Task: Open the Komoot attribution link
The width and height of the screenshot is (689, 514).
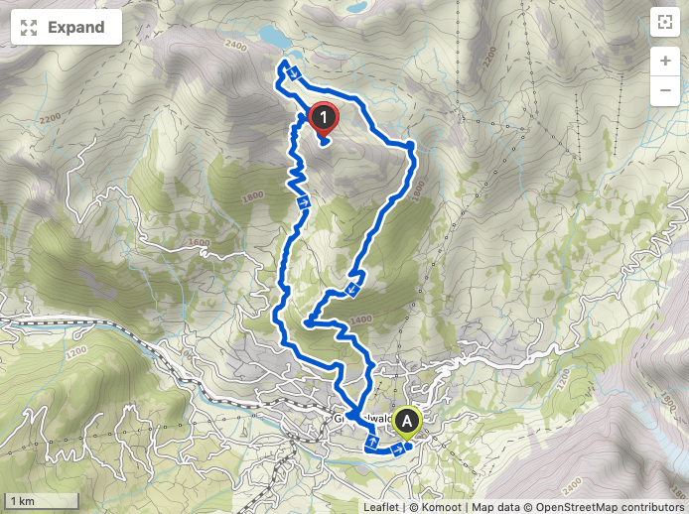Action: (442, 507)
